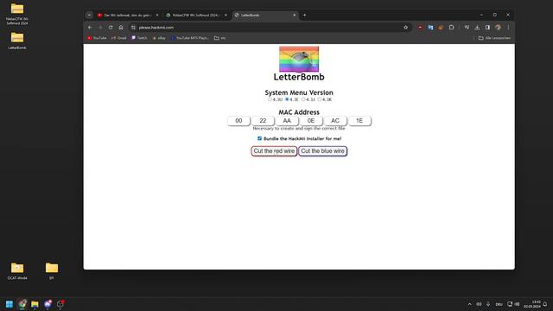Bookmark this page with star icon
Viewport: 553px width, 311px height.
(405, 28)
